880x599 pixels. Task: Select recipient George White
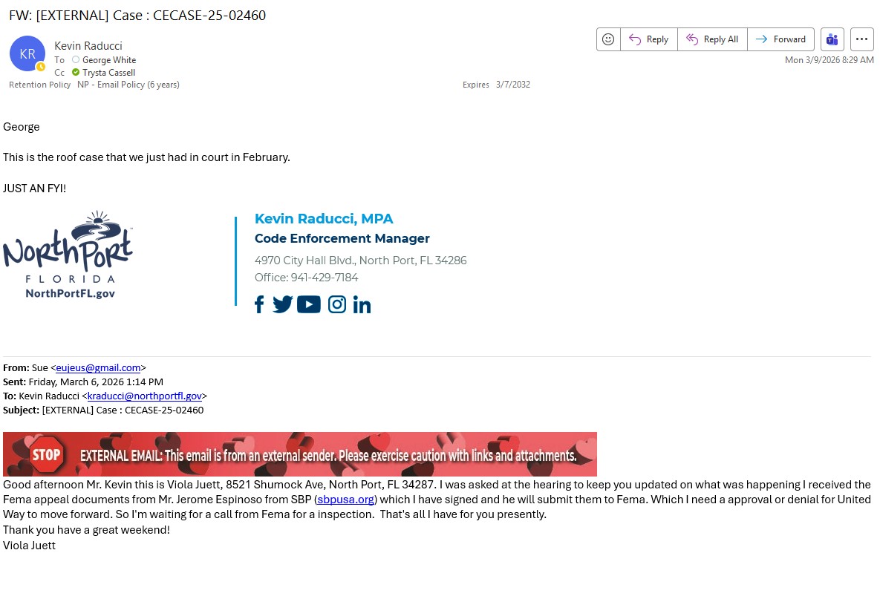[x=109, y=59]
